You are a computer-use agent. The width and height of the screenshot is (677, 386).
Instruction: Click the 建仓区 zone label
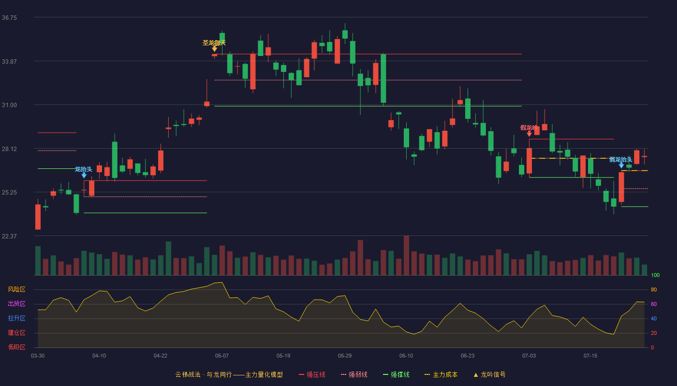click(16, 333)
